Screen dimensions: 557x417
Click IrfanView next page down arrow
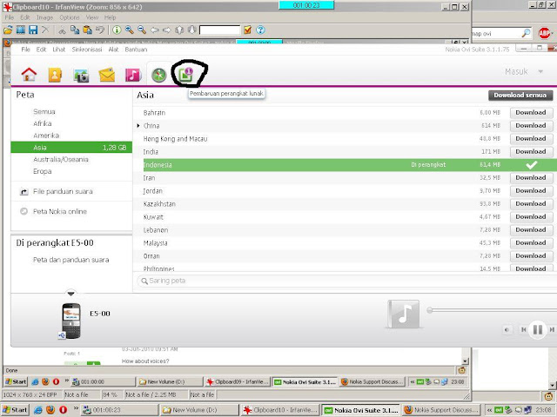point(191,30)
